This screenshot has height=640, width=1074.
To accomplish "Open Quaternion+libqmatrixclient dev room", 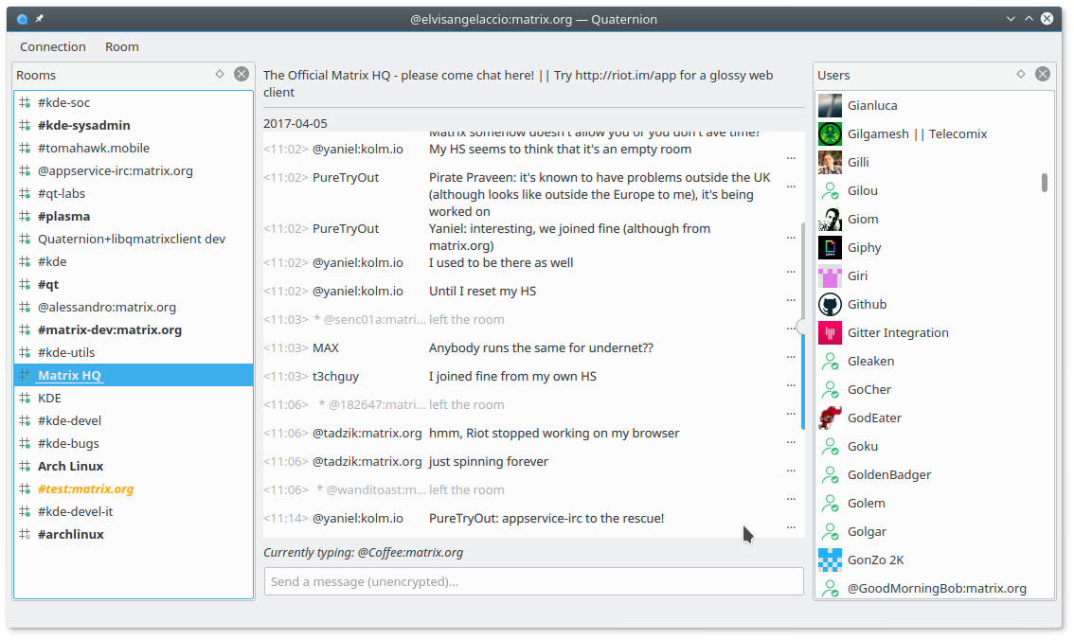I will [134, 239].
